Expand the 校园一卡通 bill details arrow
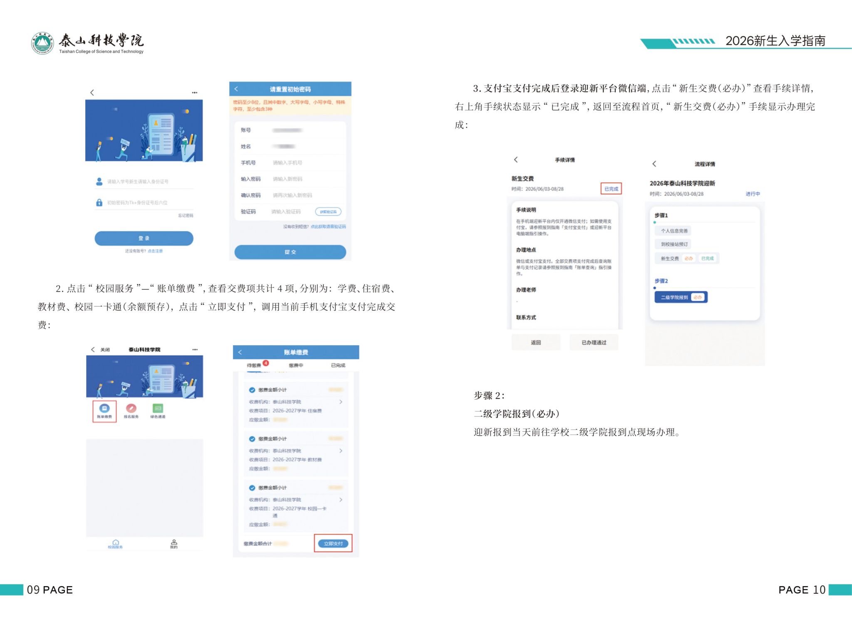852x622 pixels. [341, 500]
